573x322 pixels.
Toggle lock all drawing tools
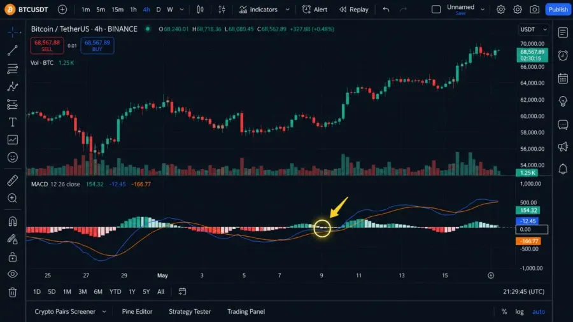coord(13,257)
